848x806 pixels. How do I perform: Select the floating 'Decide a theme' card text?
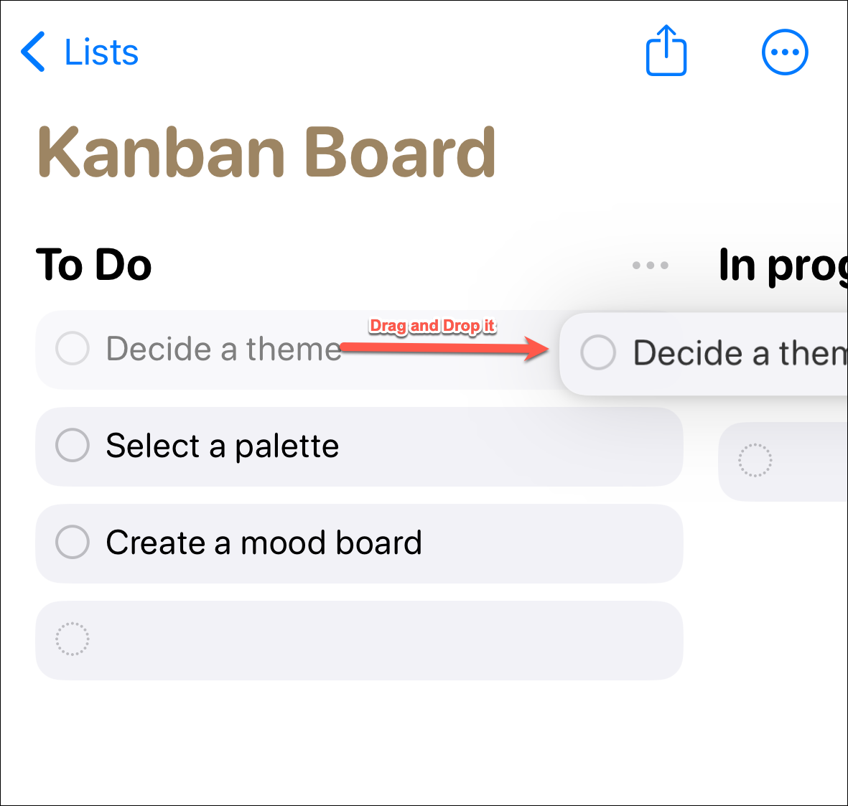pos(740,353)
